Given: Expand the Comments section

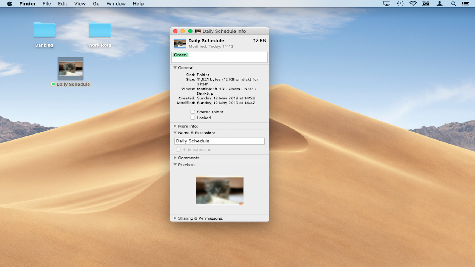Looking at the screenshot, I should [175, 158].
